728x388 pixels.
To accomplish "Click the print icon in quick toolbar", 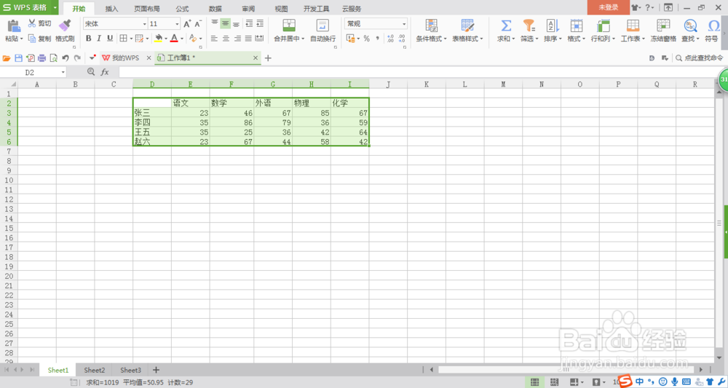I will (x=41, y=58).
